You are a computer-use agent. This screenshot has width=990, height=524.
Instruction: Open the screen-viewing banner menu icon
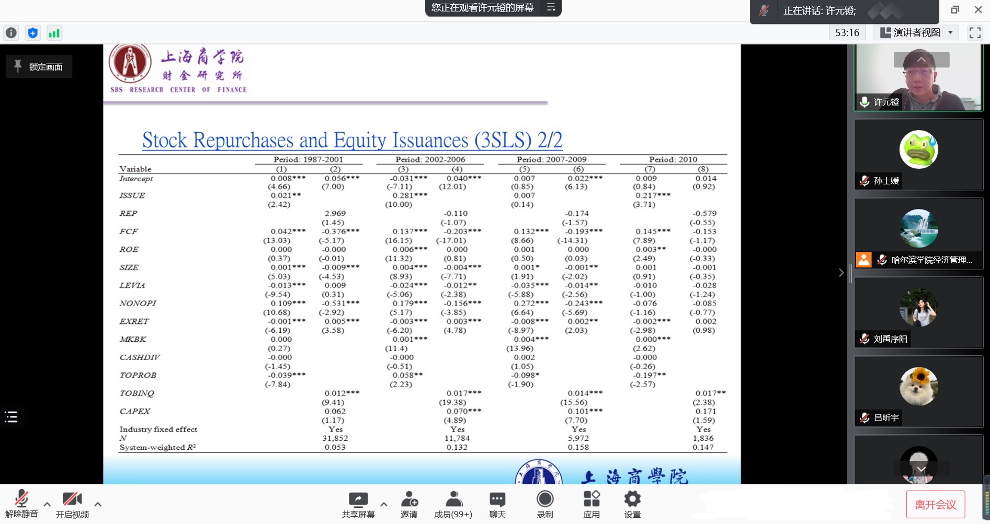[551, 7]
